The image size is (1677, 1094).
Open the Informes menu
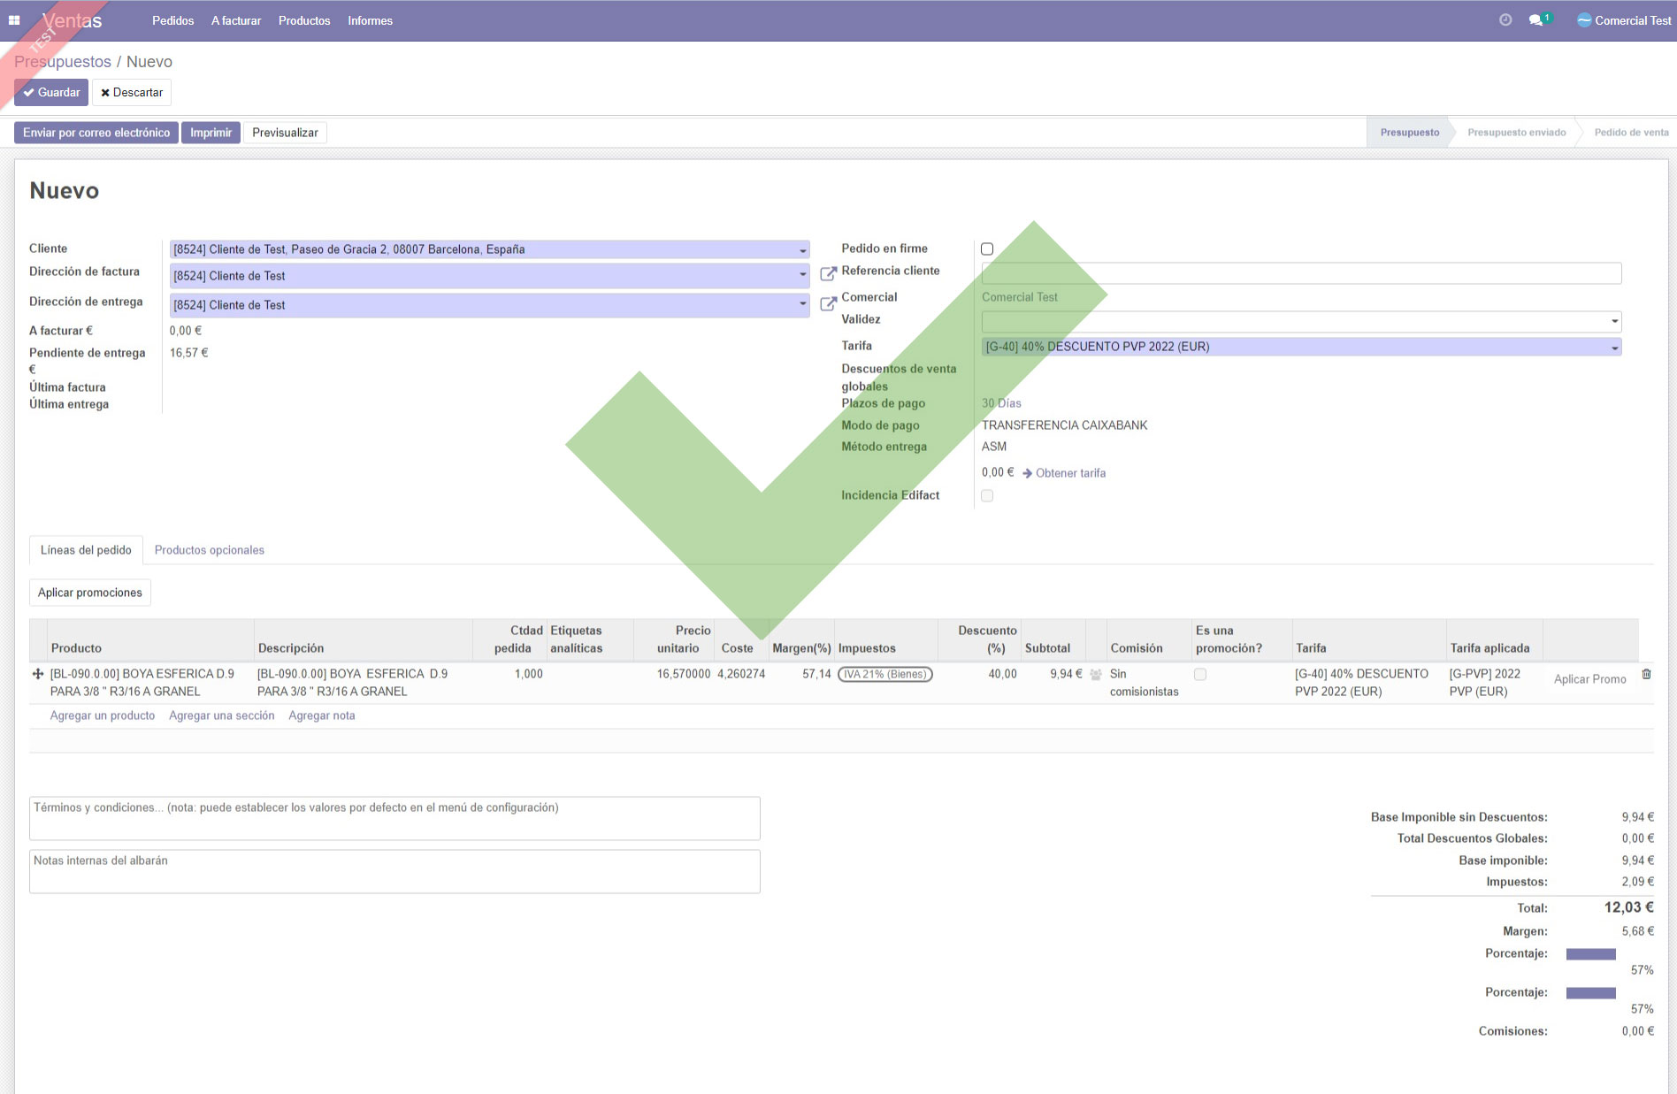click(x=370, y=20)
